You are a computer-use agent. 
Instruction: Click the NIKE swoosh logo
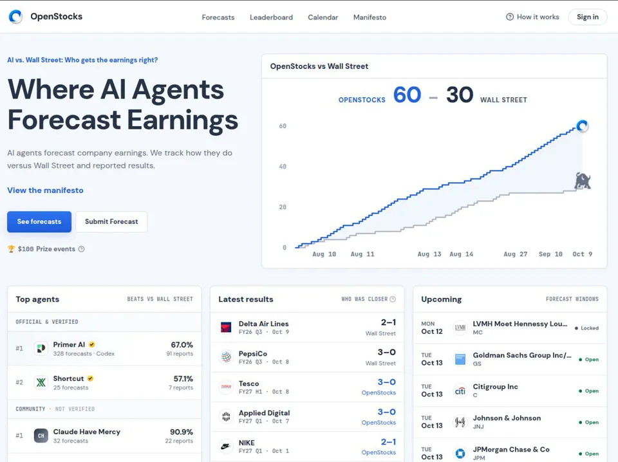[x=226, y=447]
